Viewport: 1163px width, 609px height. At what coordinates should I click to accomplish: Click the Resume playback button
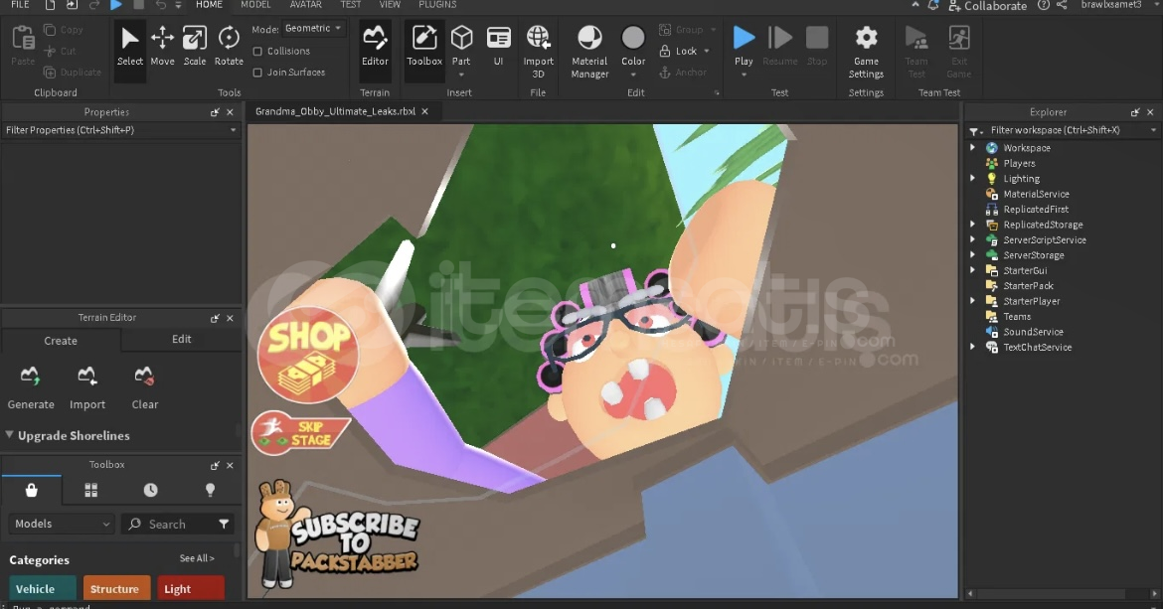(x=779, y=47)
